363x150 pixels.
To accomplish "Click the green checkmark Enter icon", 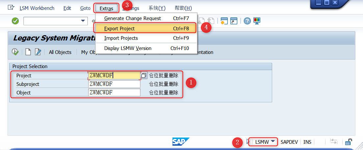I will (x=15, y=21).
